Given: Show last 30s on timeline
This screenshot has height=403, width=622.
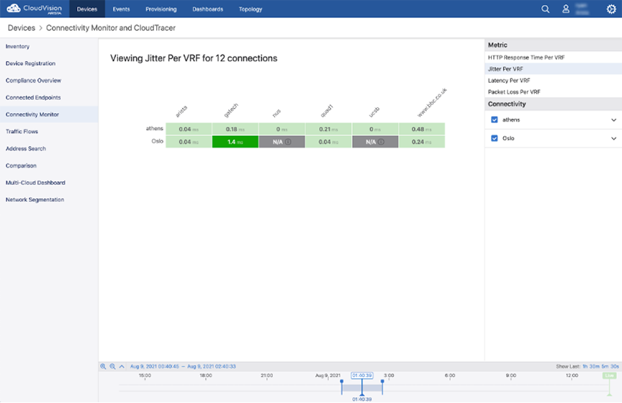Looking at the screenshot, I should (x=615, y=366).
